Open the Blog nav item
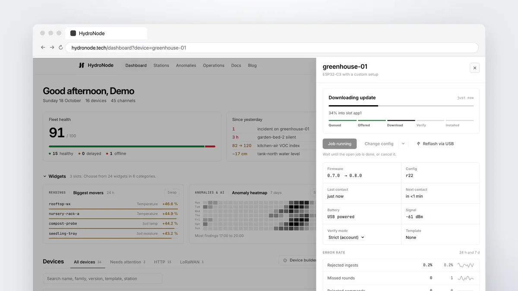Image resolution: width=518 pixels, height=291 pixels. point(253,66)
